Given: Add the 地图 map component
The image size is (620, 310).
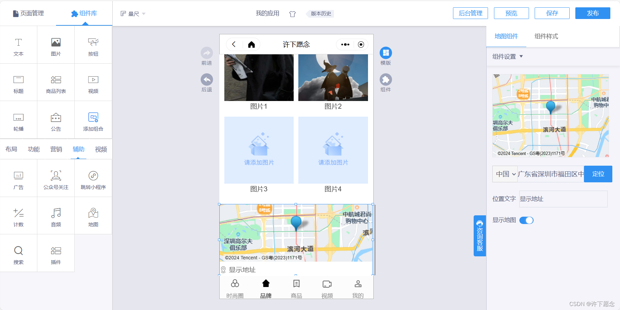Looking at the screenshot, I should point(93,216).
